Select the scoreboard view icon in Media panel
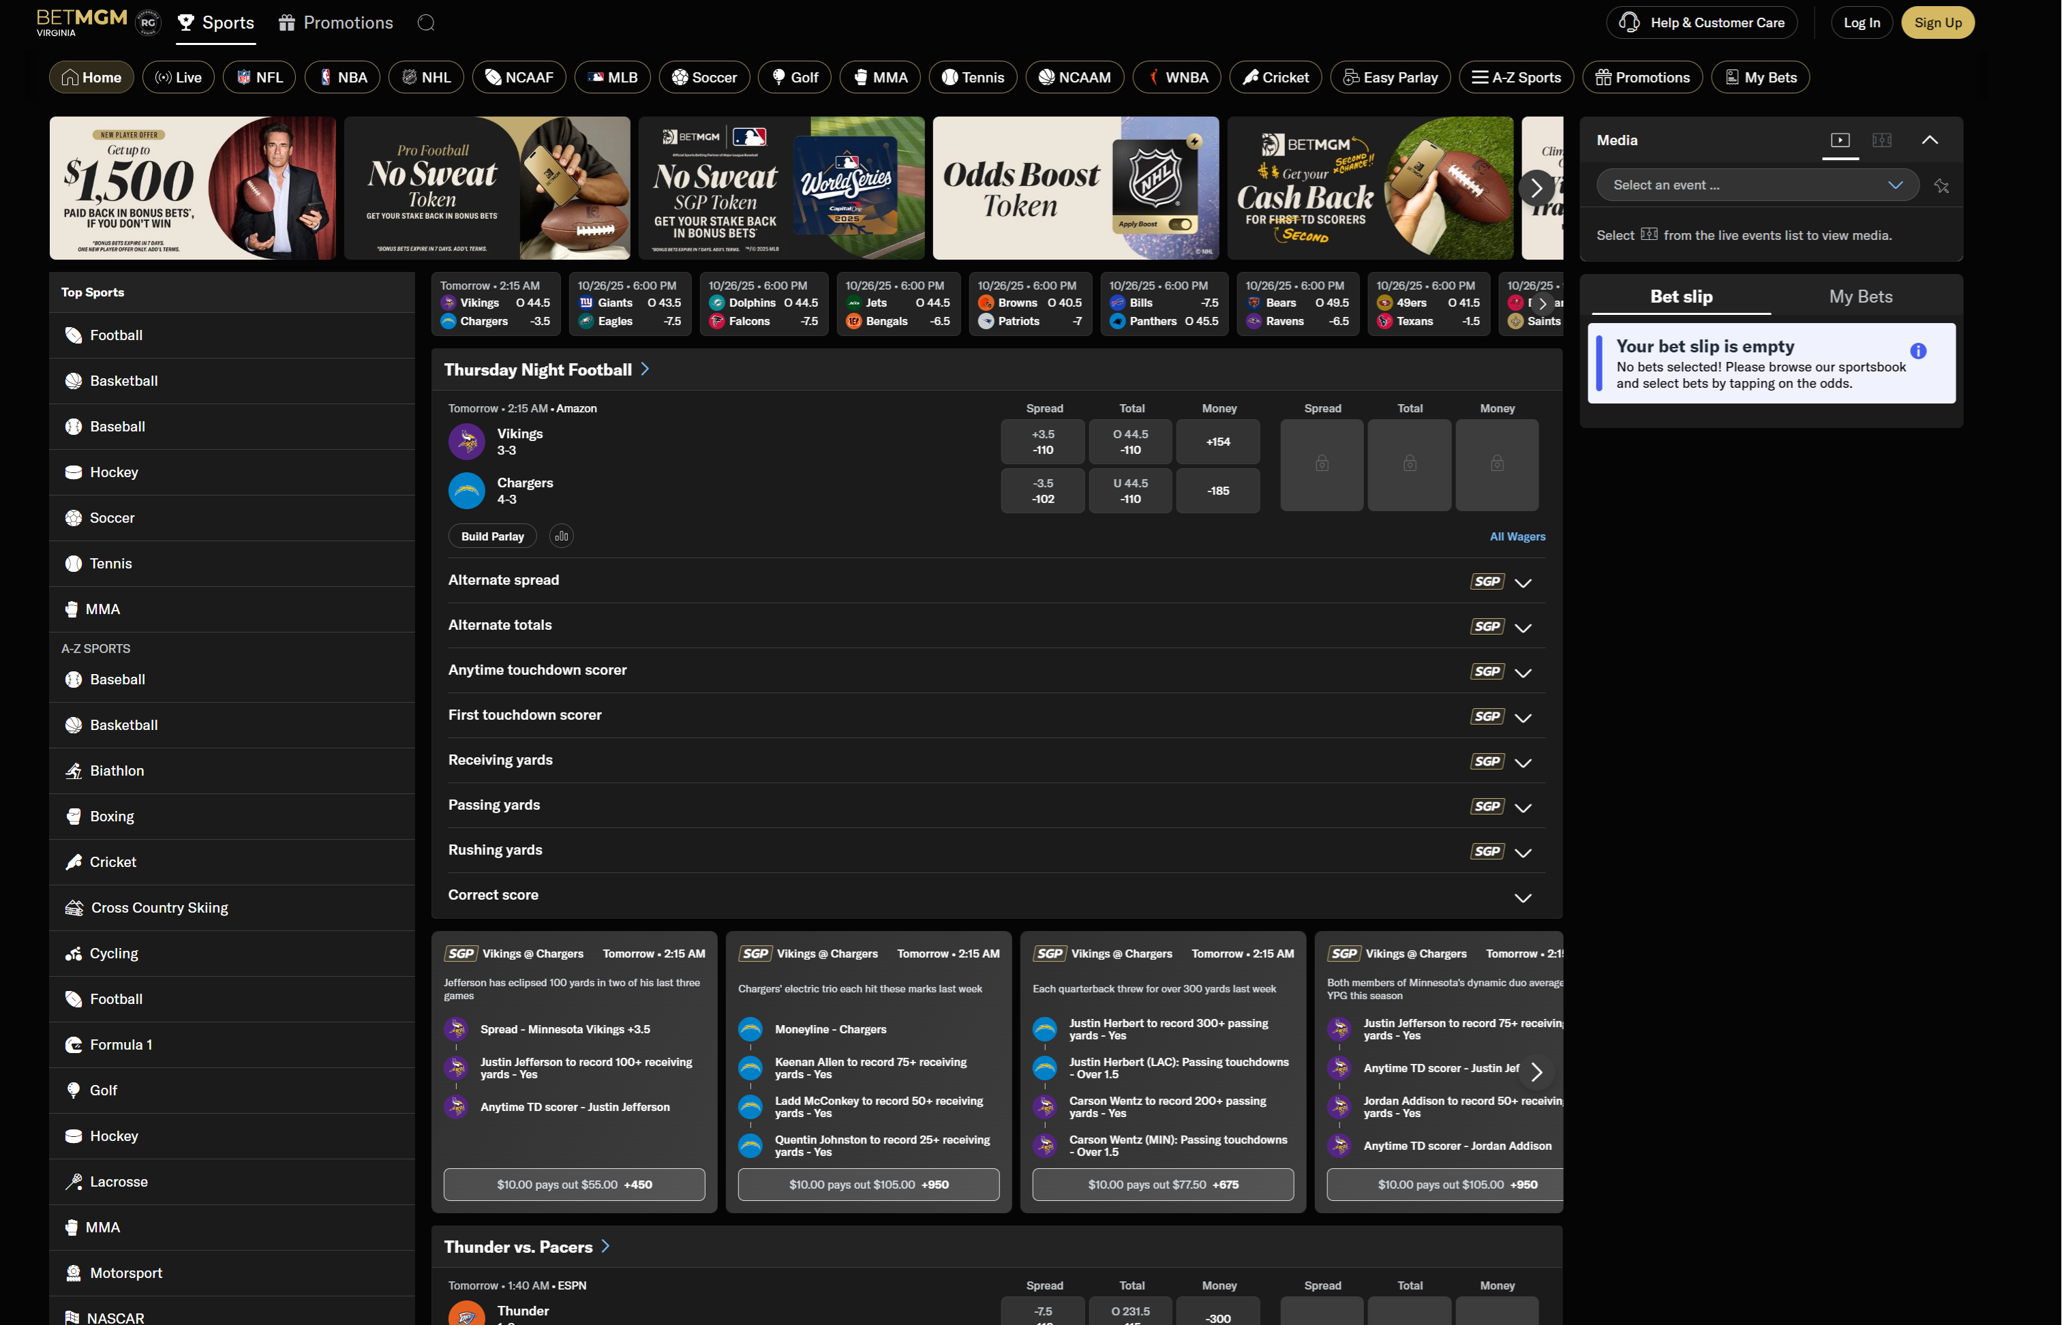Screen dimensions: 2062x1325 click(x=1881, y=140)
